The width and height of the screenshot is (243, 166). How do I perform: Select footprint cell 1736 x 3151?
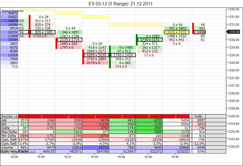tap(150, 40)
